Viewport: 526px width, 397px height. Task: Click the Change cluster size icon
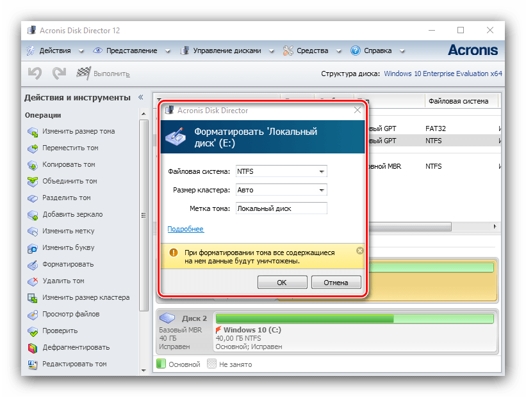(33, 298)
